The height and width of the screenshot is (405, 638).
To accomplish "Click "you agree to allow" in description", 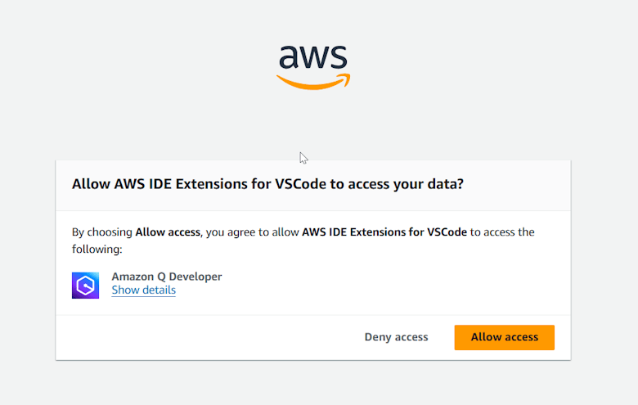I will [251, 232].
